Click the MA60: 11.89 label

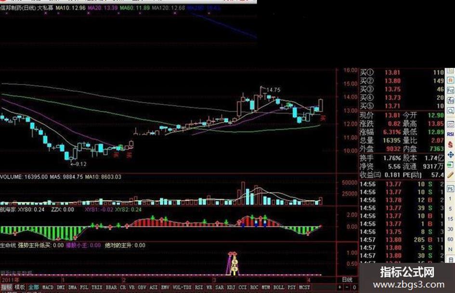pos(135,8)
